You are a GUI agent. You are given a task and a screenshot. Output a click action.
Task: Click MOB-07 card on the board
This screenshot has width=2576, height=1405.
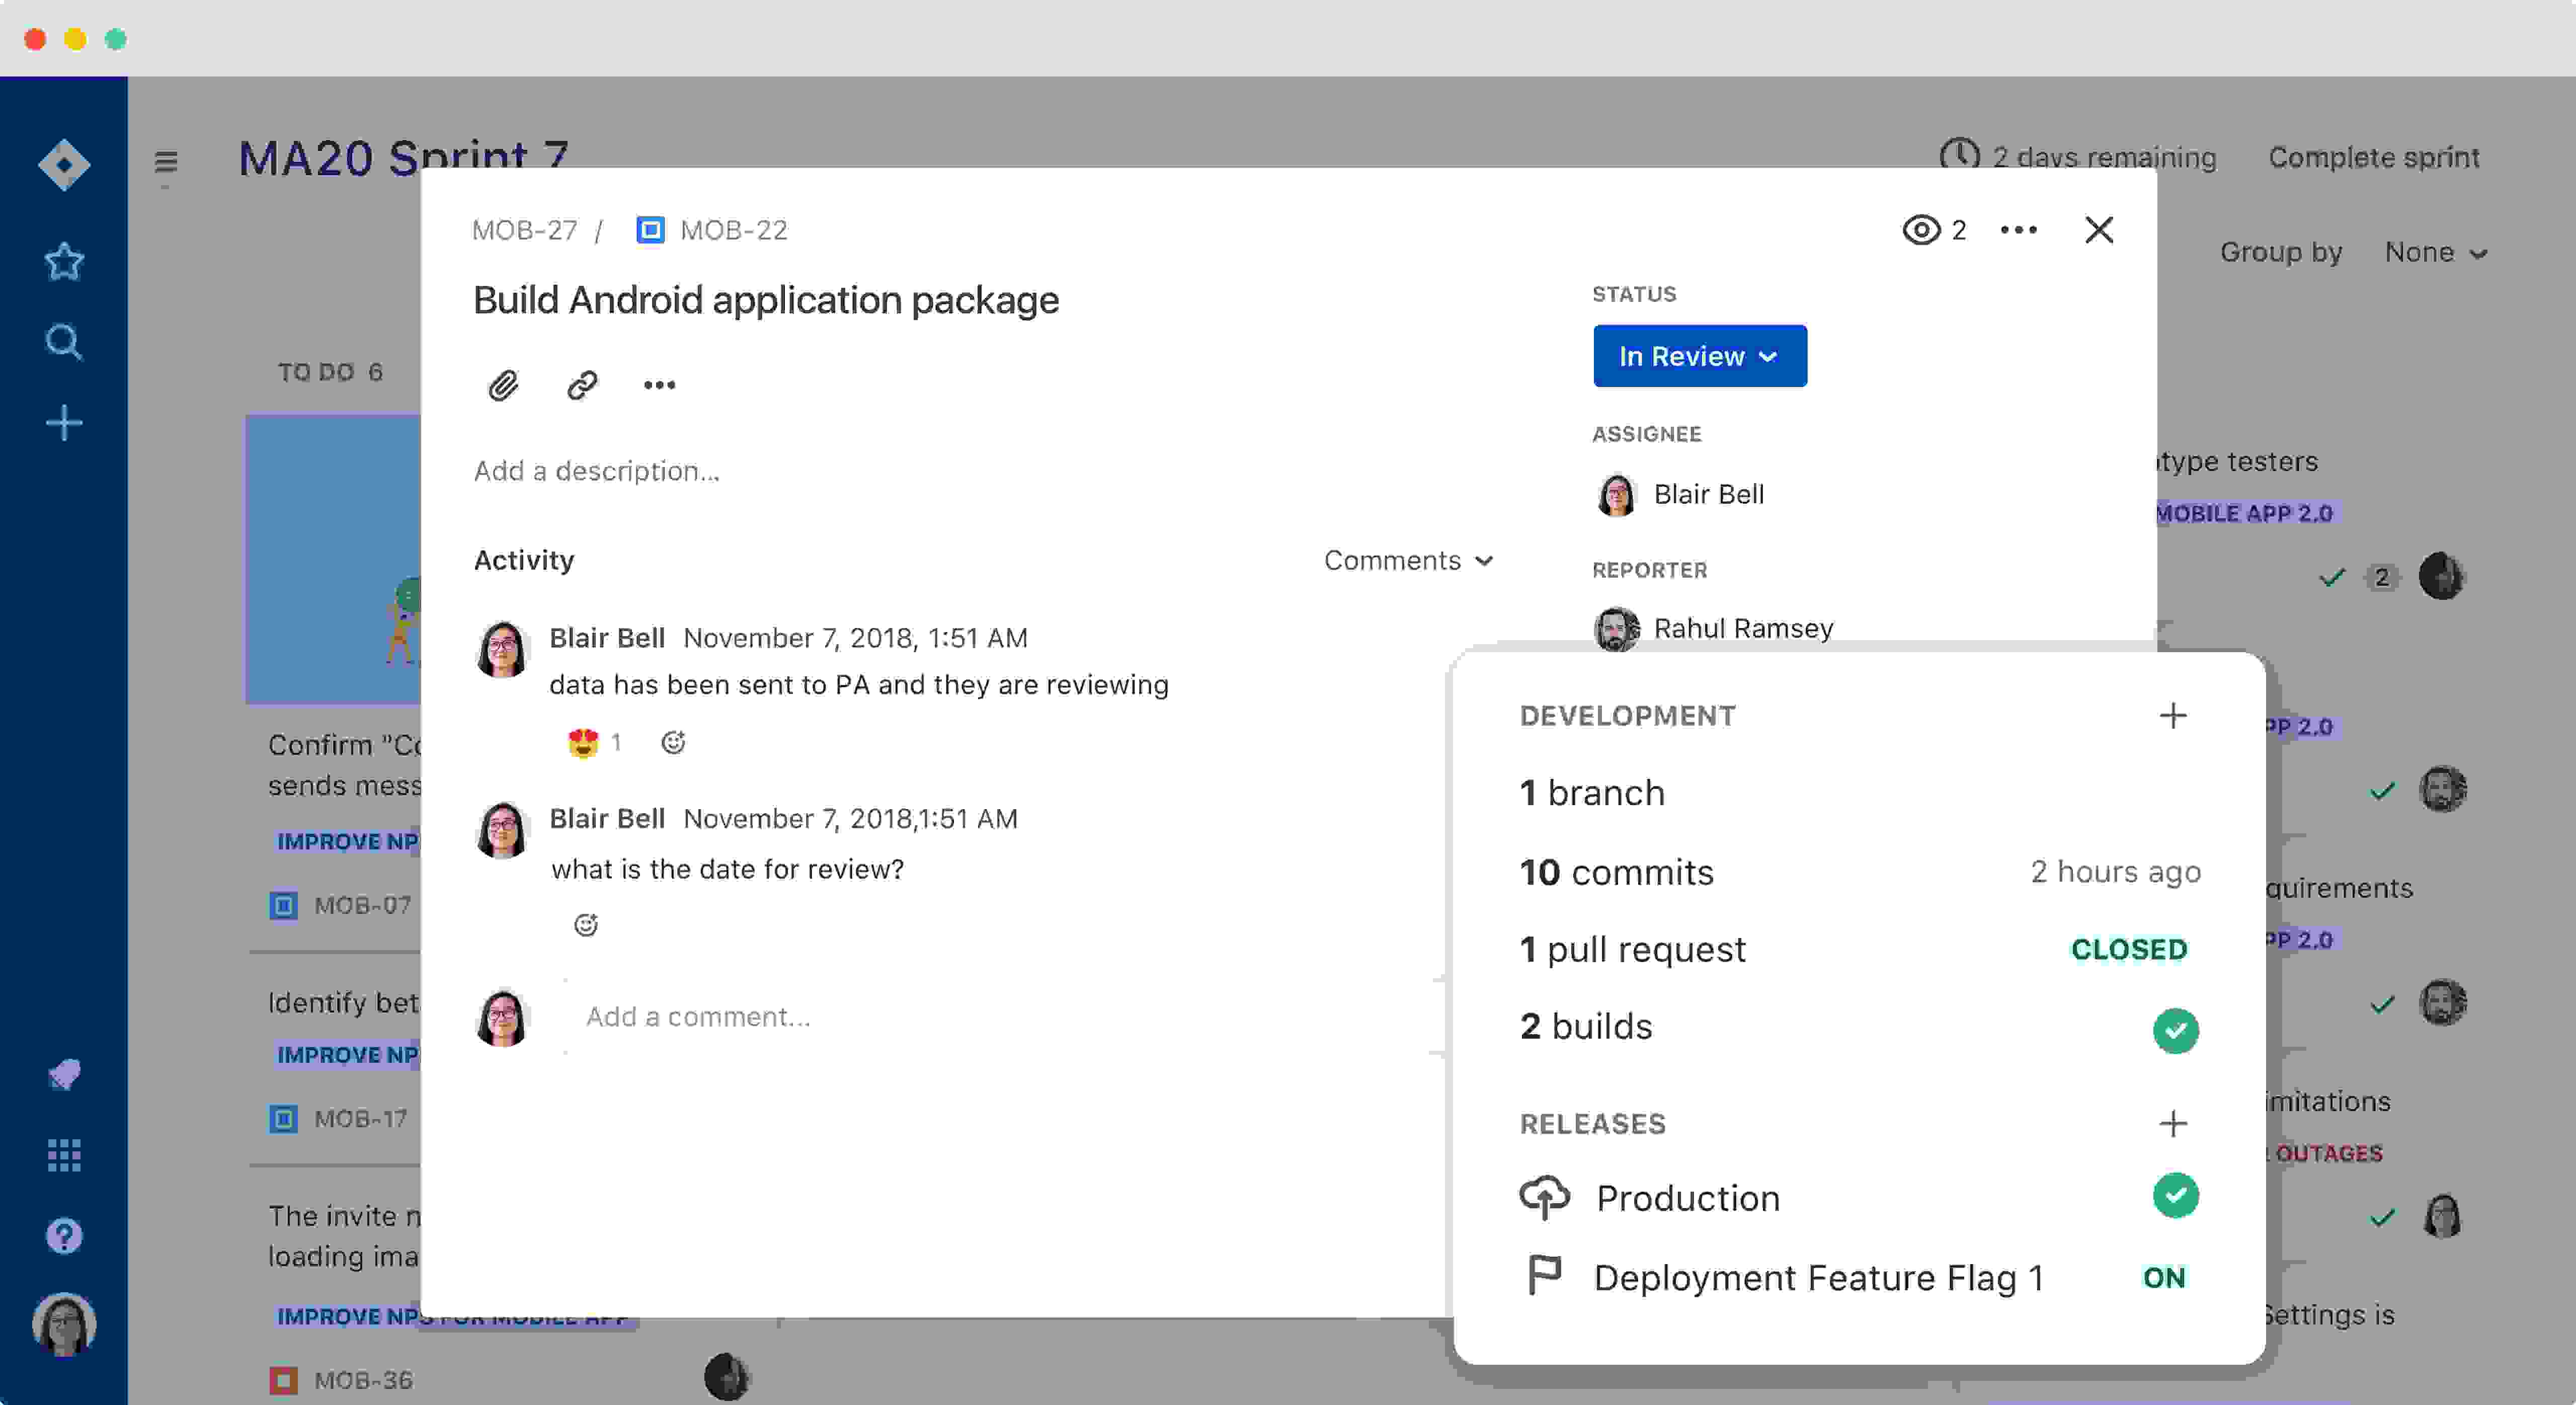click(x=362, y=905)
